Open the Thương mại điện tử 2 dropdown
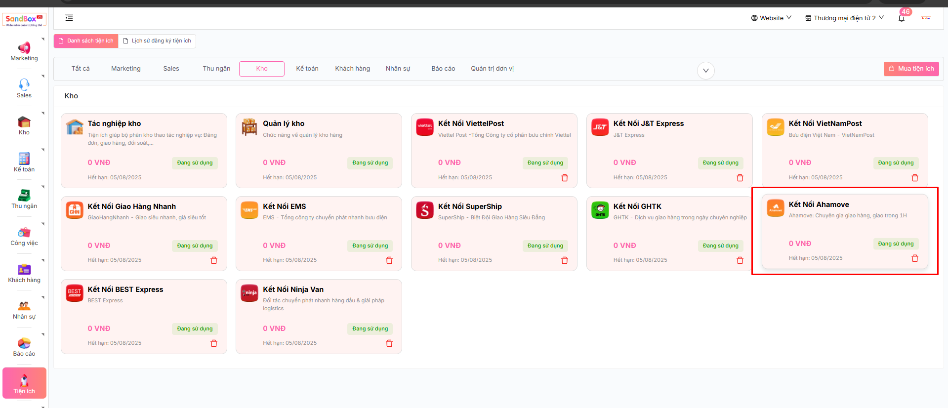This screenshot has width=948, height=408. pyautogui.click(x=844, y=18)
